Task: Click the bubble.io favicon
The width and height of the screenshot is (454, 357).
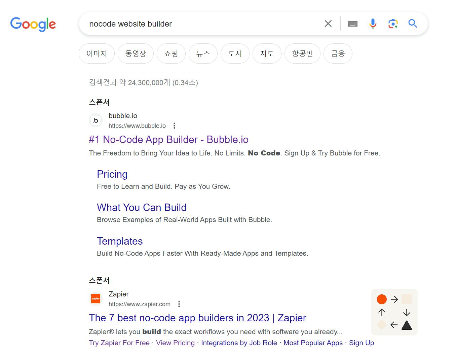Action: click(x=96, y=120)
